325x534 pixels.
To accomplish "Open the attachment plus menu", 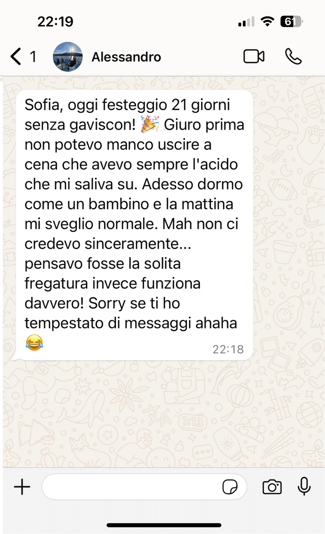I will coord(22,487).
